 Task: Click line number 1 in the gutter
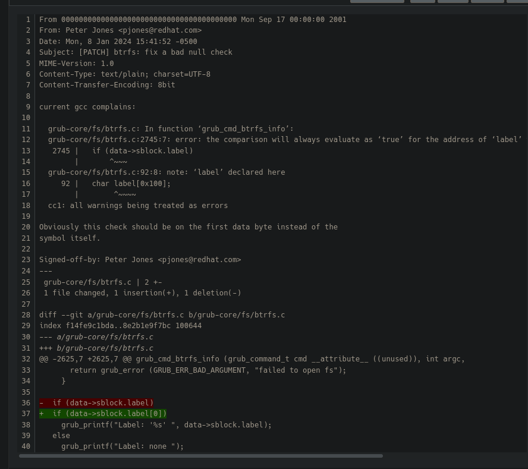coord(28,20)
